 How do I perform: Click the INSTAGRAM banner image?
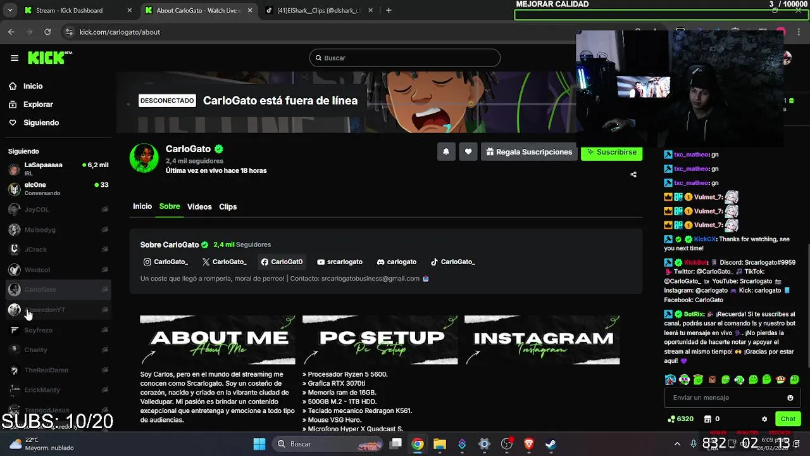[542, 340]
